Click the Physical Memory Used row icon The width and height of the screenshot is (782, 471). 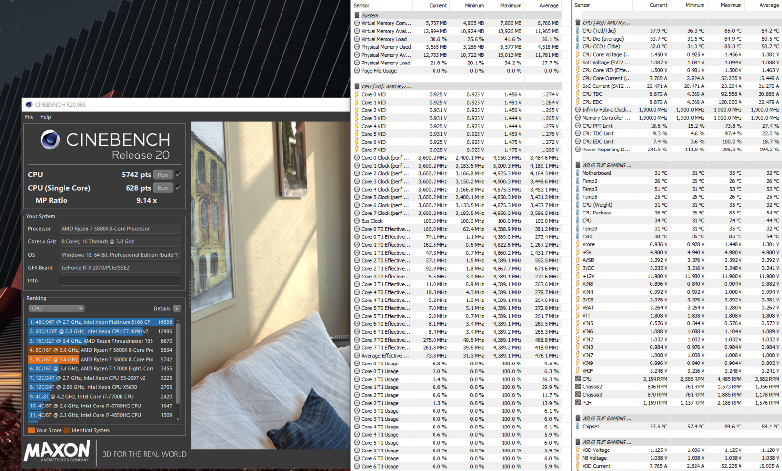357,47
